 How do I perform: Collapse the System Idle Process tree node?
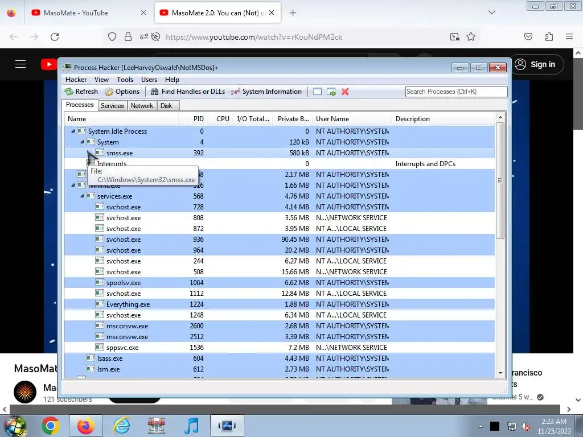73,131
